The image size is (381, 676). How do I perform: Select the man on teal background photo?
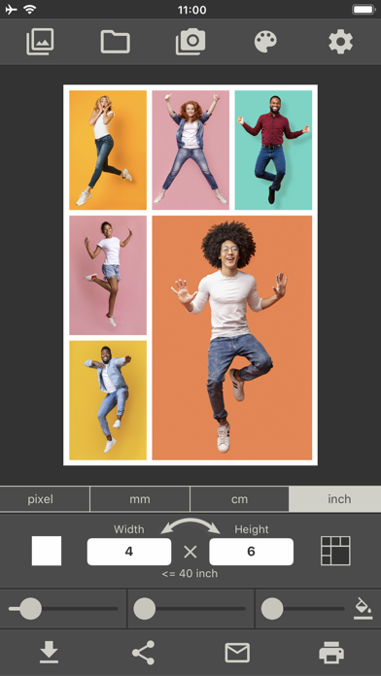(273, 150)
